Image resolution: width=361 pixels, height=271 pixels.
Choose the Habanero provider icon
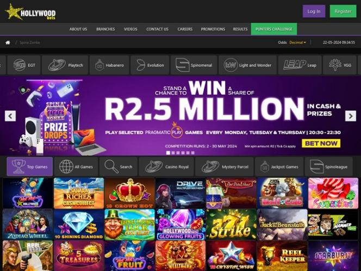click(109, 65)
